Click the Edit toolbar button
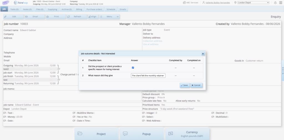284x140 pixels. (14, 17)
